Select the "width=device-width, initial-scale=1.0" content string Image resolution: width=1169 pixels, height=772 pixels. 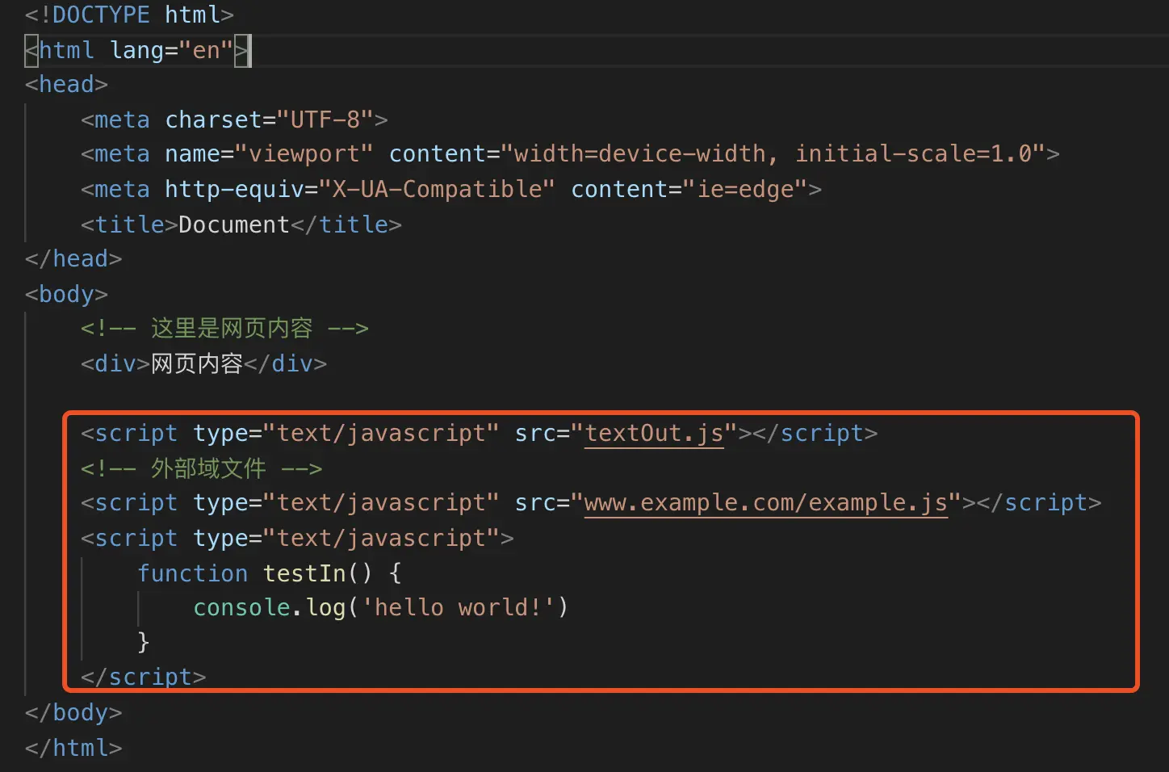[773, 154]
